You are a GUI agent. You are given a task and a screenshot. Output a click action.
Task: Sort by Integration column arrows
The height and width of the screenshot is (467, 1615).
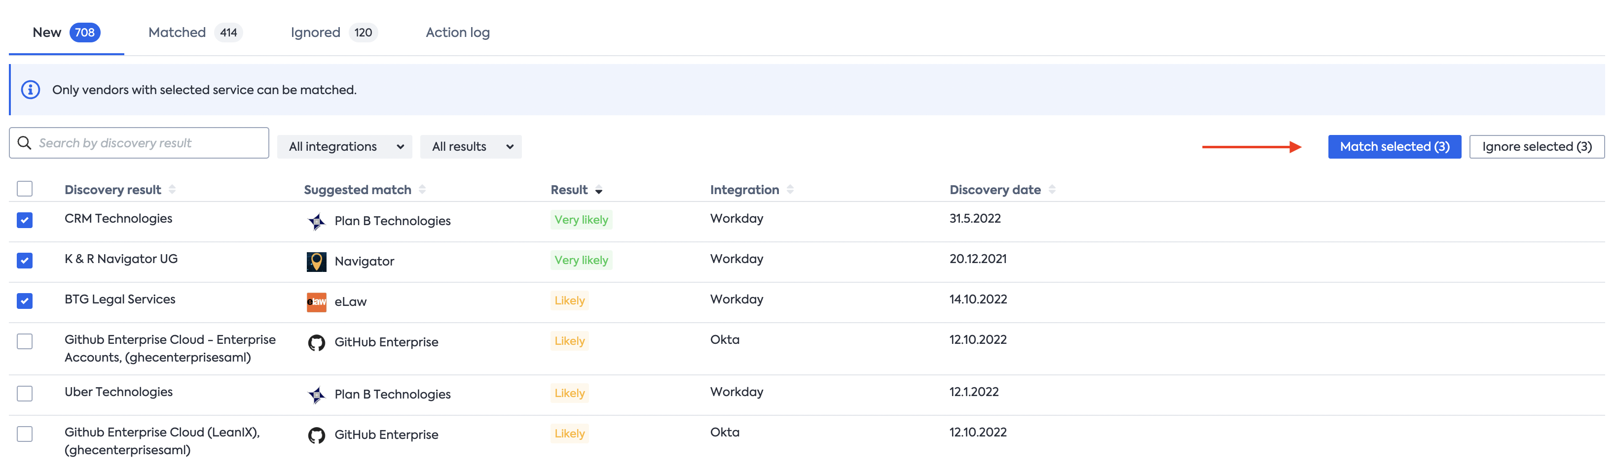(790, 190)
